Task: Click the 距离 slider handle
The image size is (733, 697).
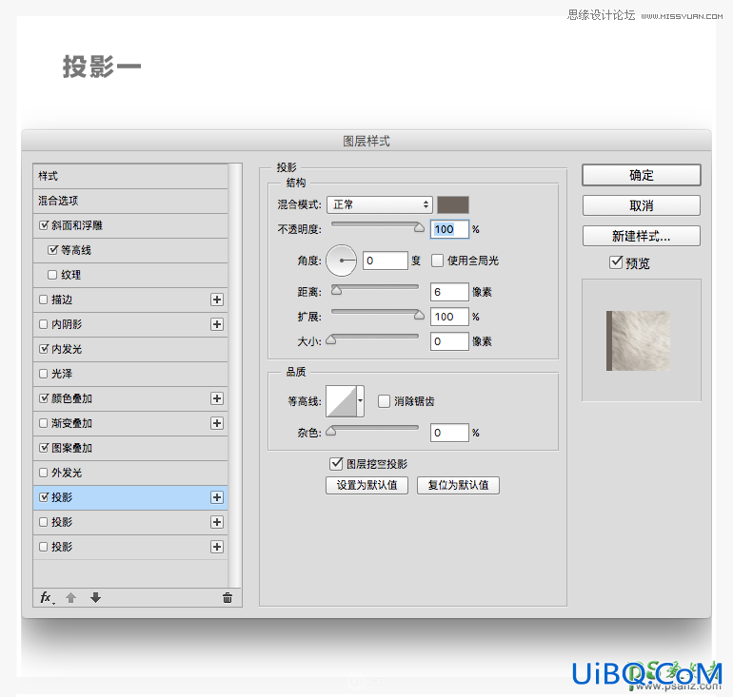Action: pyautogui.click(x=336, y=290)
